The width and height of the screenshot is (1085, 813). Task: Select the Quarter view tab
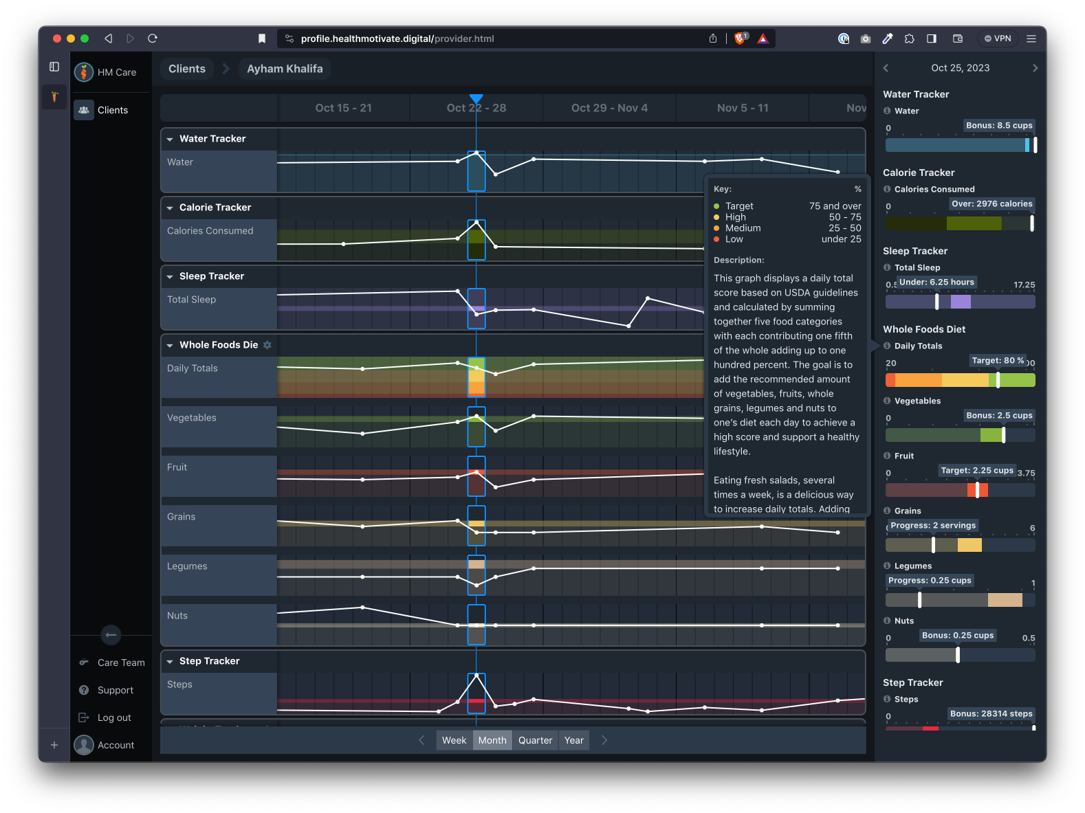535,740
